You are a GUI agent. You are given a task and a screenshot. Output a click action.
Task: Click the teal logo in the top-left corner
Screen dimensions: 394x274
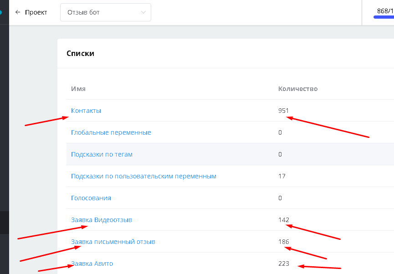click(x=1, y=12)
